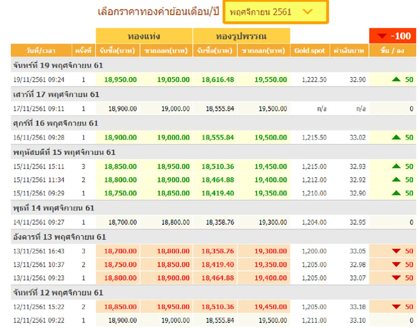Select the ทองแท่ง column group header
This screenshot has height=328, width=420.
pos(144,36)
